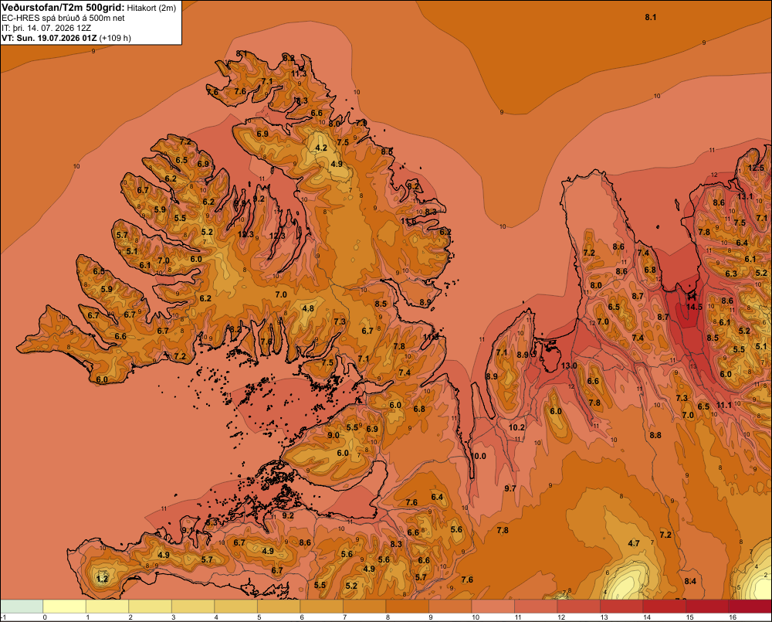Select the salmon legend swatch between 10 and 11

point(493,606)
